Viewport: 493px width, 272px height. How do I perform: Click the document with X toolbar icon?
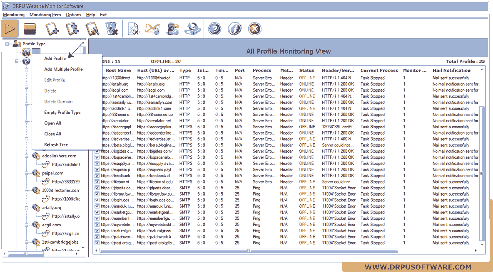[133, 29]
